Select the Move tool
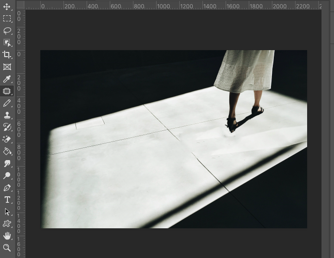The height and width of the screenshot is (258, 334). pos(7,6)
